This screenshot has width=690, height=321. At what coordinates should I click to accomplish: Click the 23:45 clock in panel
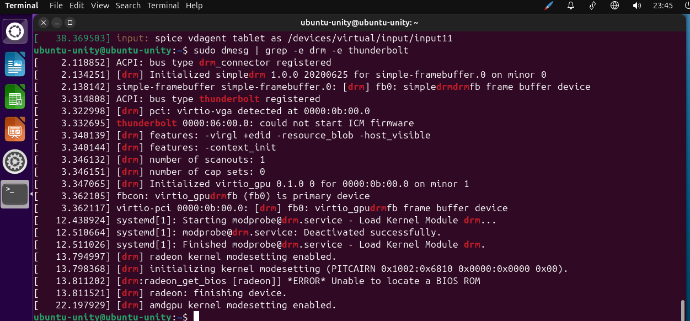(x=662, y=6)
